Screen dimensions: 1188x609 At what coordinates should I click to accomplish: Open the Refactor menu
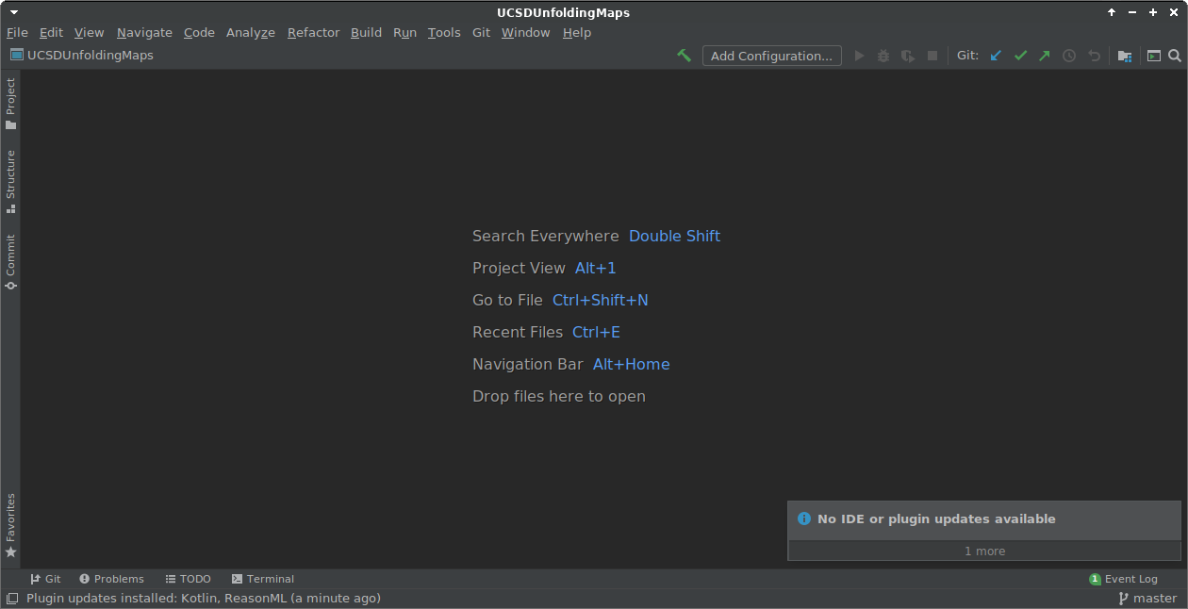[313, 32]
